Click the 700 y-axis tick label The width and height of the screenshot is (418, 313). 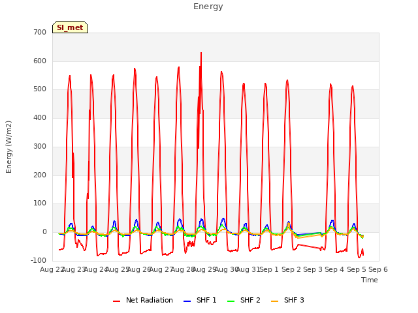click(x=40, y=33)
